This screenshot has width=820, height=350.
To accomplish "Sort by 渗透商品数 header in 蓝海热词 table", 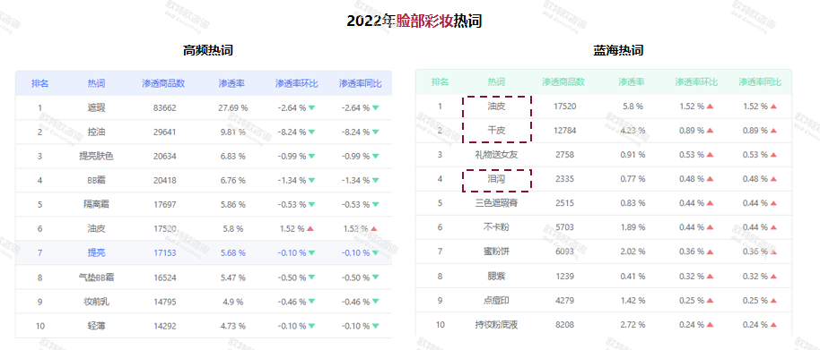I will coord(563,81).
